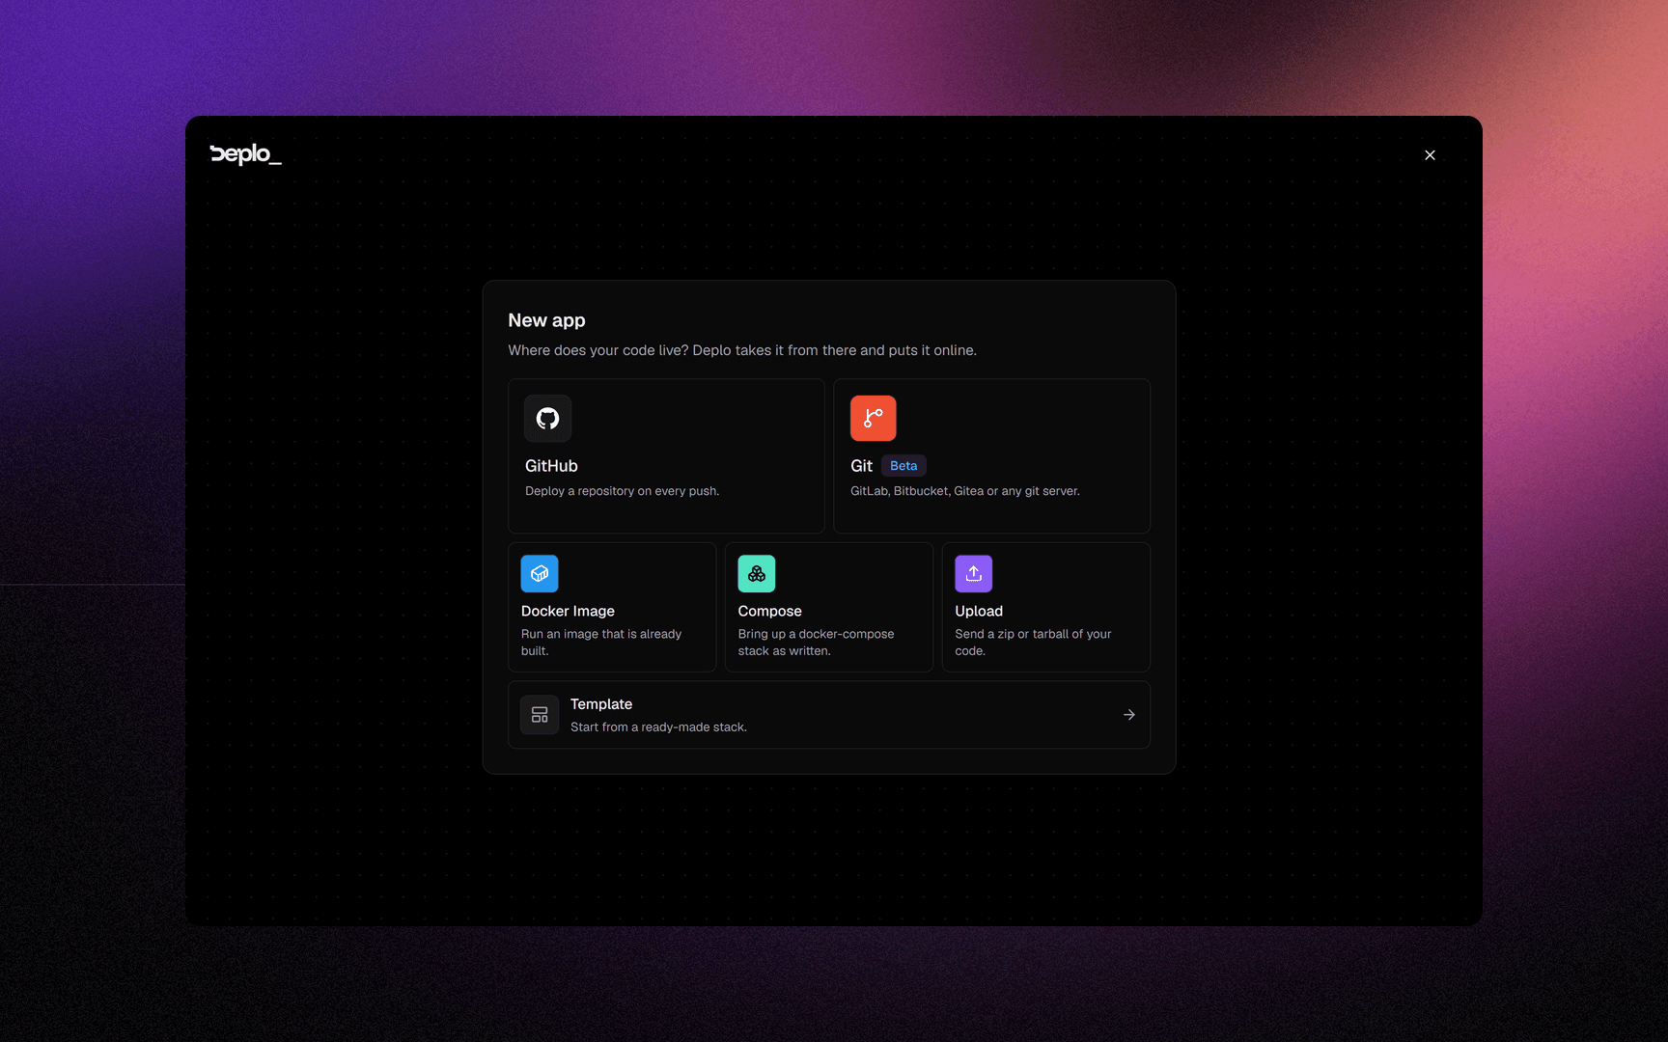
Task: Click "Start from a ready-made stack."
Action: point(658,727)
